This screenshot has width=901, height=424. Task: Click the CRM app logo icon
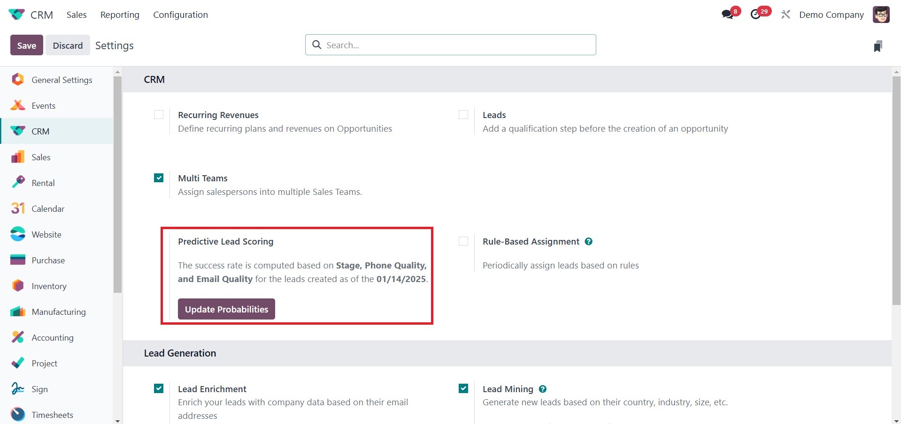pos(16,15)
